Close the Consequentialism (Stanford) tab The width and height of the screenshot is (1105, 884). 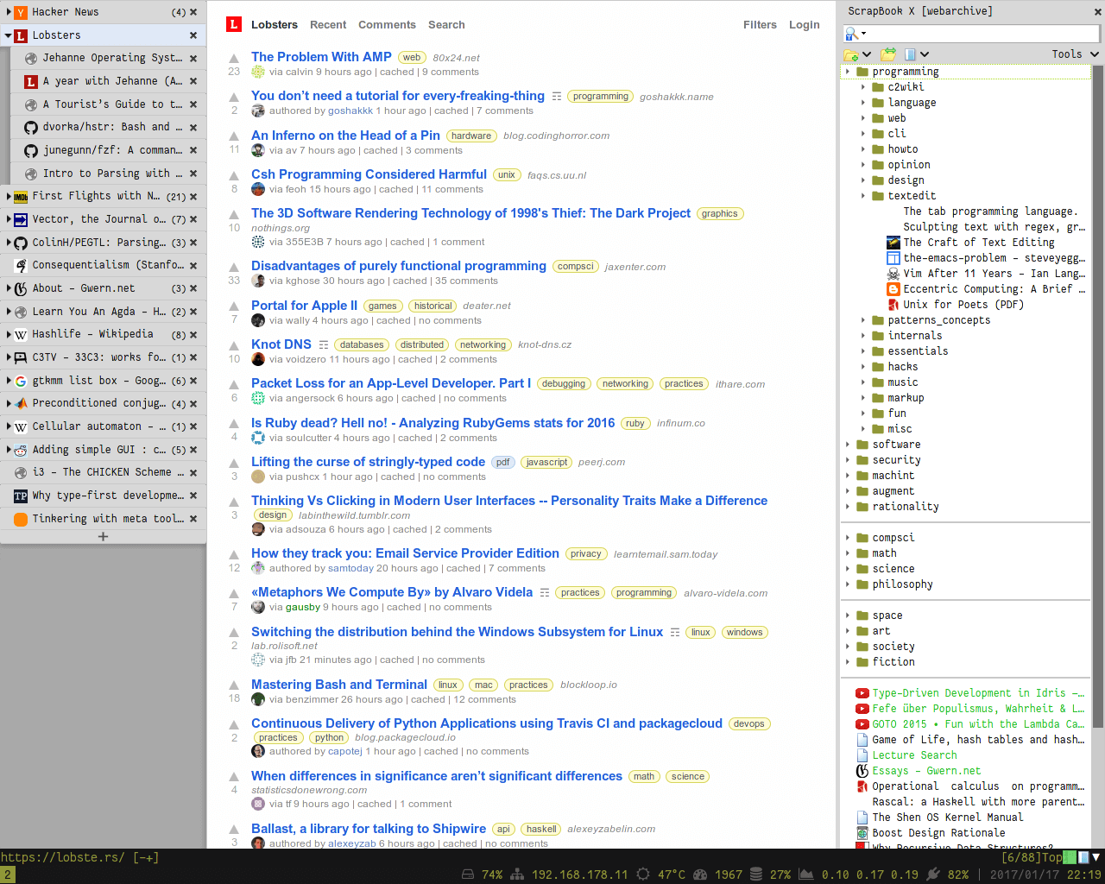(193, 265)
